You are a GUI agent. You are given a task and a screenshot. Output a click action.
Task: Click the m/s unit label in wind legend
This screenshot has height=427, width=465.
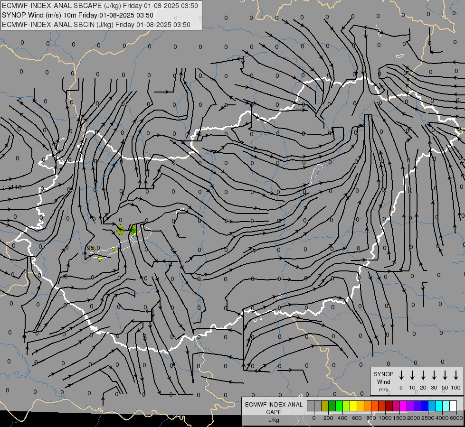(x=383, y=390)
